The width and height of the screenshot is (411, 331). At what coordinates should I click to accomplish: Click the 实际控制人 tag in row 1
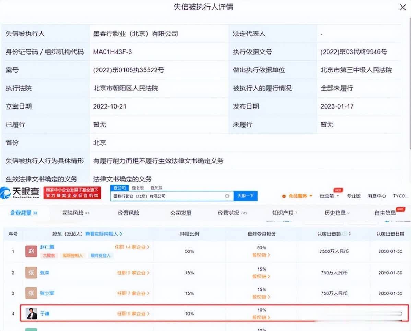[x=72, y=255]
